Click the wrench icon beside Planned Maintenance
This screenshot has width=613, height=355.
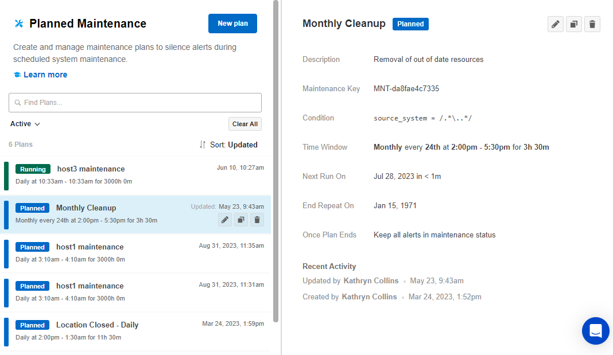(x=18, y=24)
